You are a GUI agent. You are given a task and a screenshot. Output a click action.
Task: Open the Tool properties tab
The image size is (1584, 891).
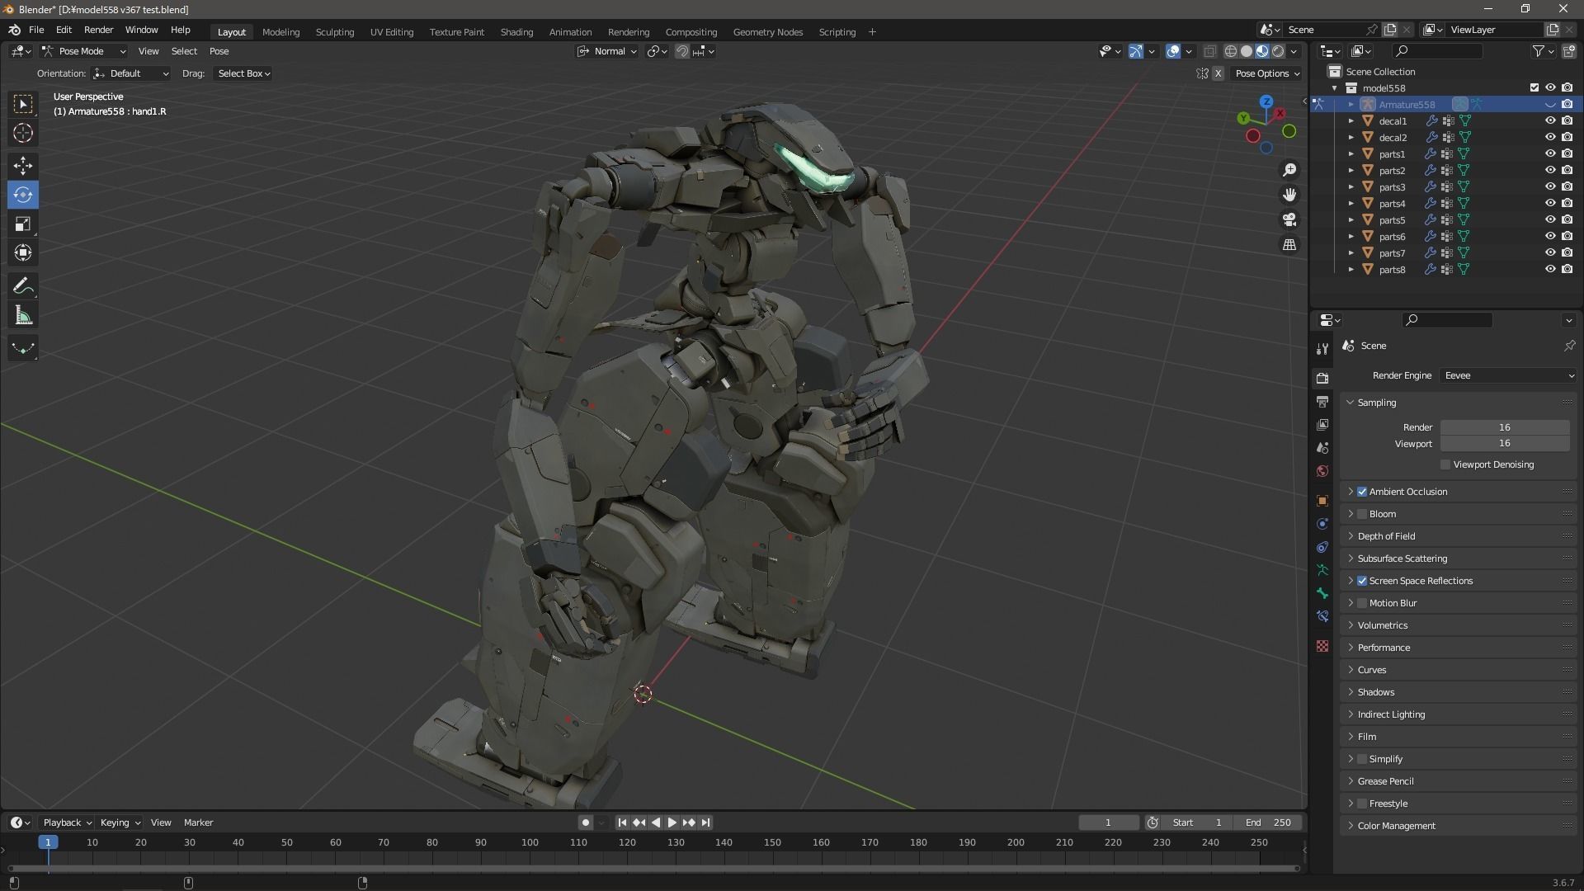tap(1322, 348)
